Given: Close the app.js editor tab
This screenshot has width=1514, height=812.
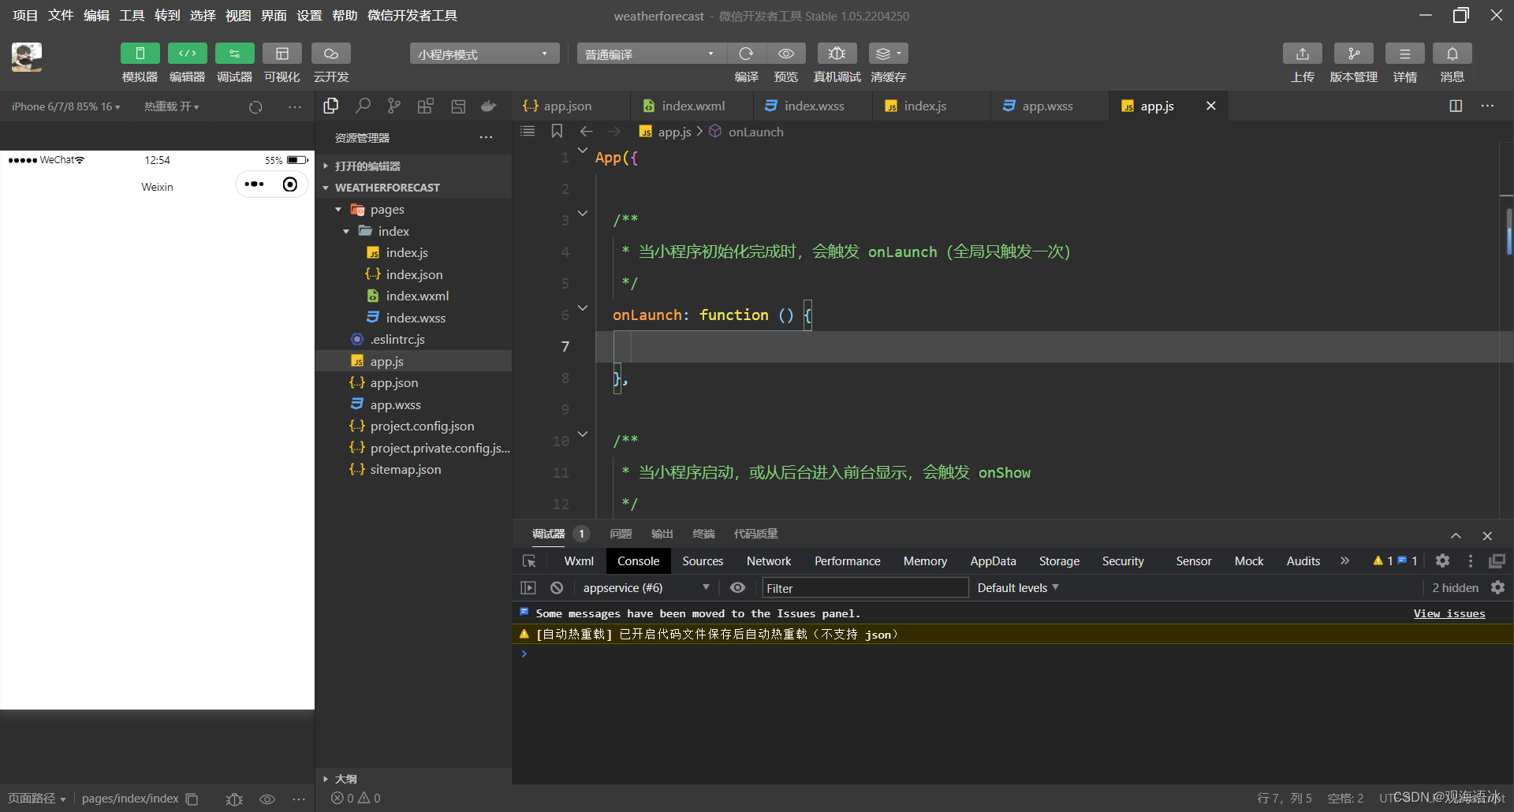Looking at the screenshot, I should coord(1211,106).
